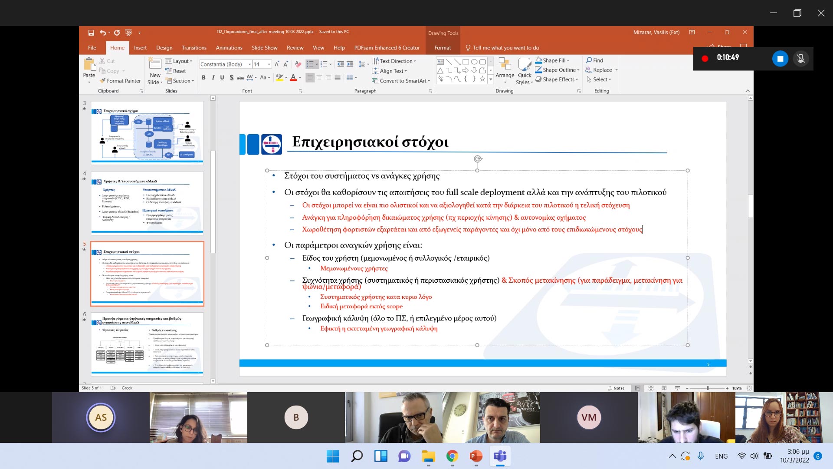Clear all formatting with the eraser icon
Viewport: 833px width, 469px height.
[x=298, y=64]
